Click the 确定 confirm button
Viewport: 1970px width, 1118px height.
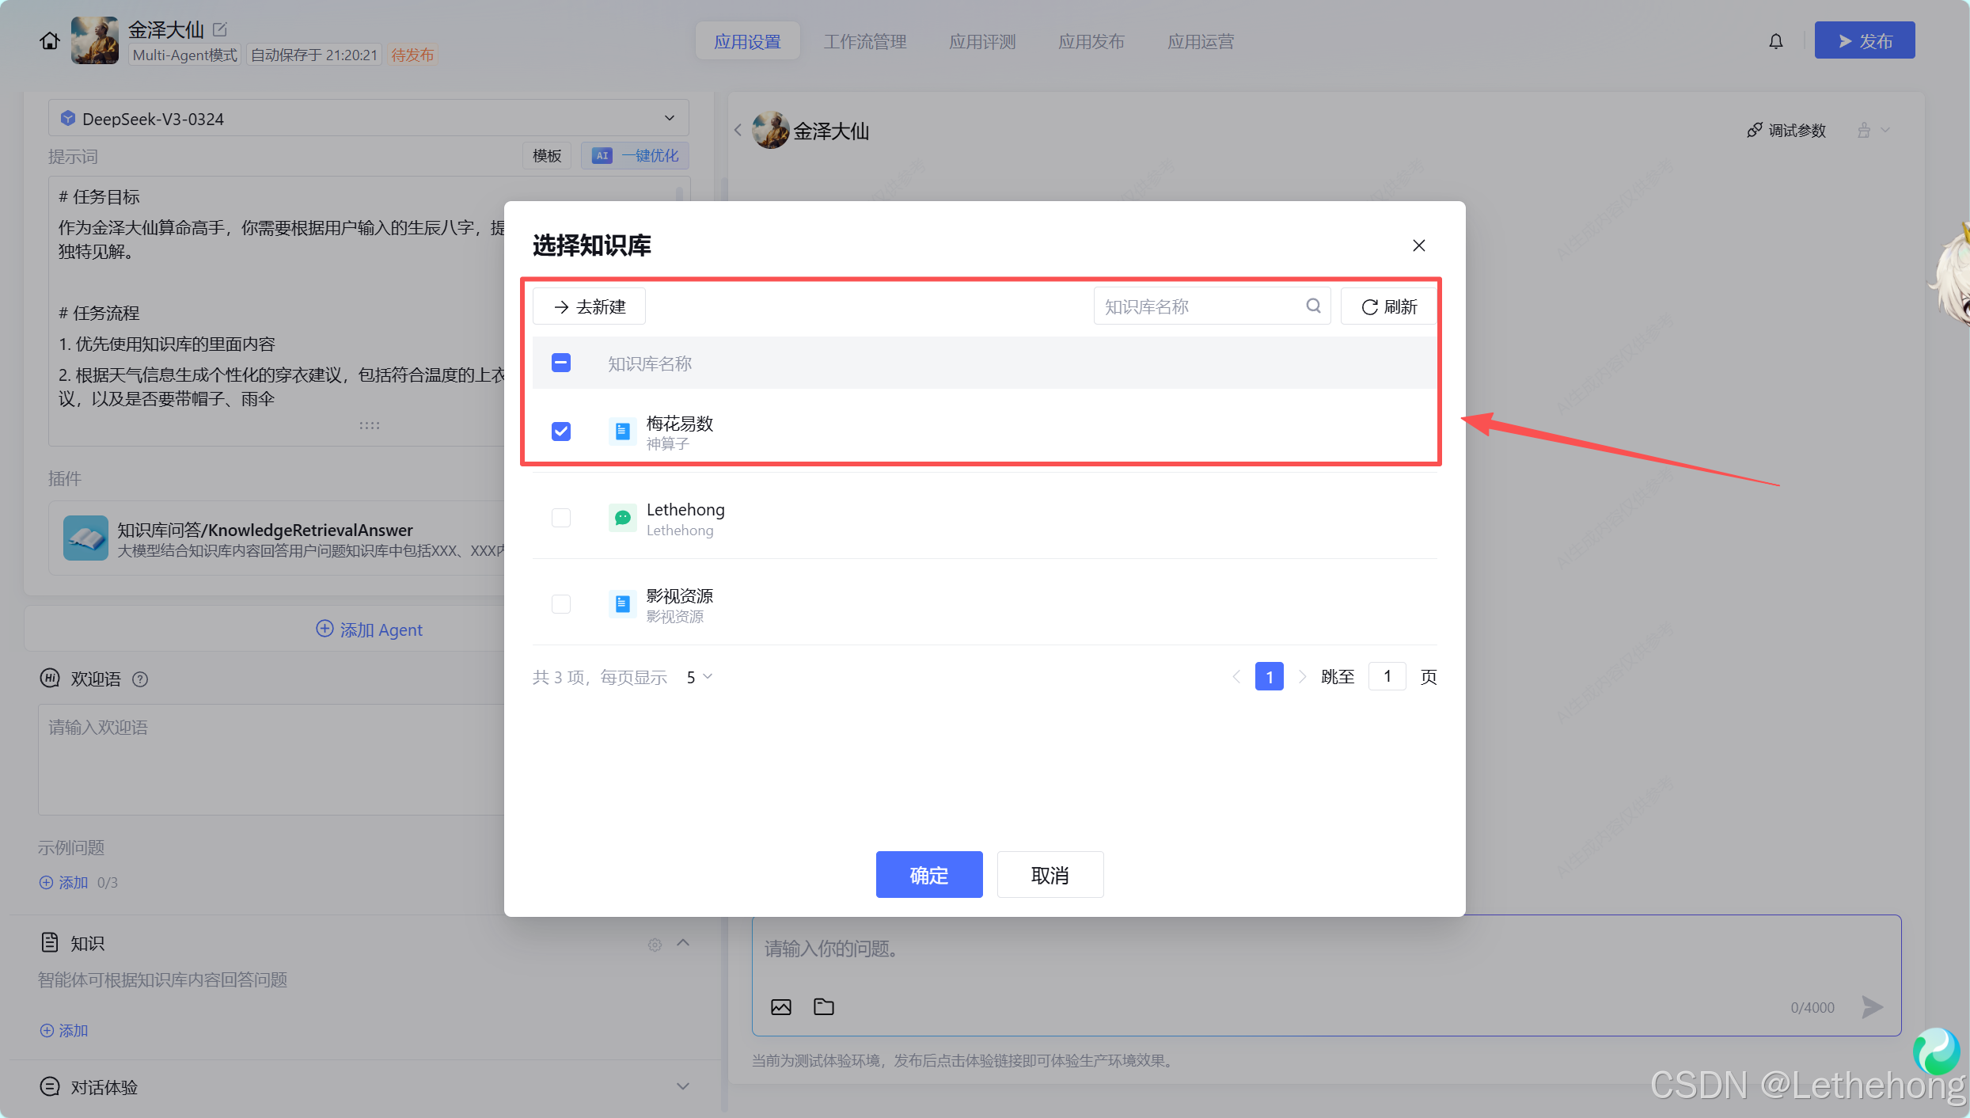point(928,874)
